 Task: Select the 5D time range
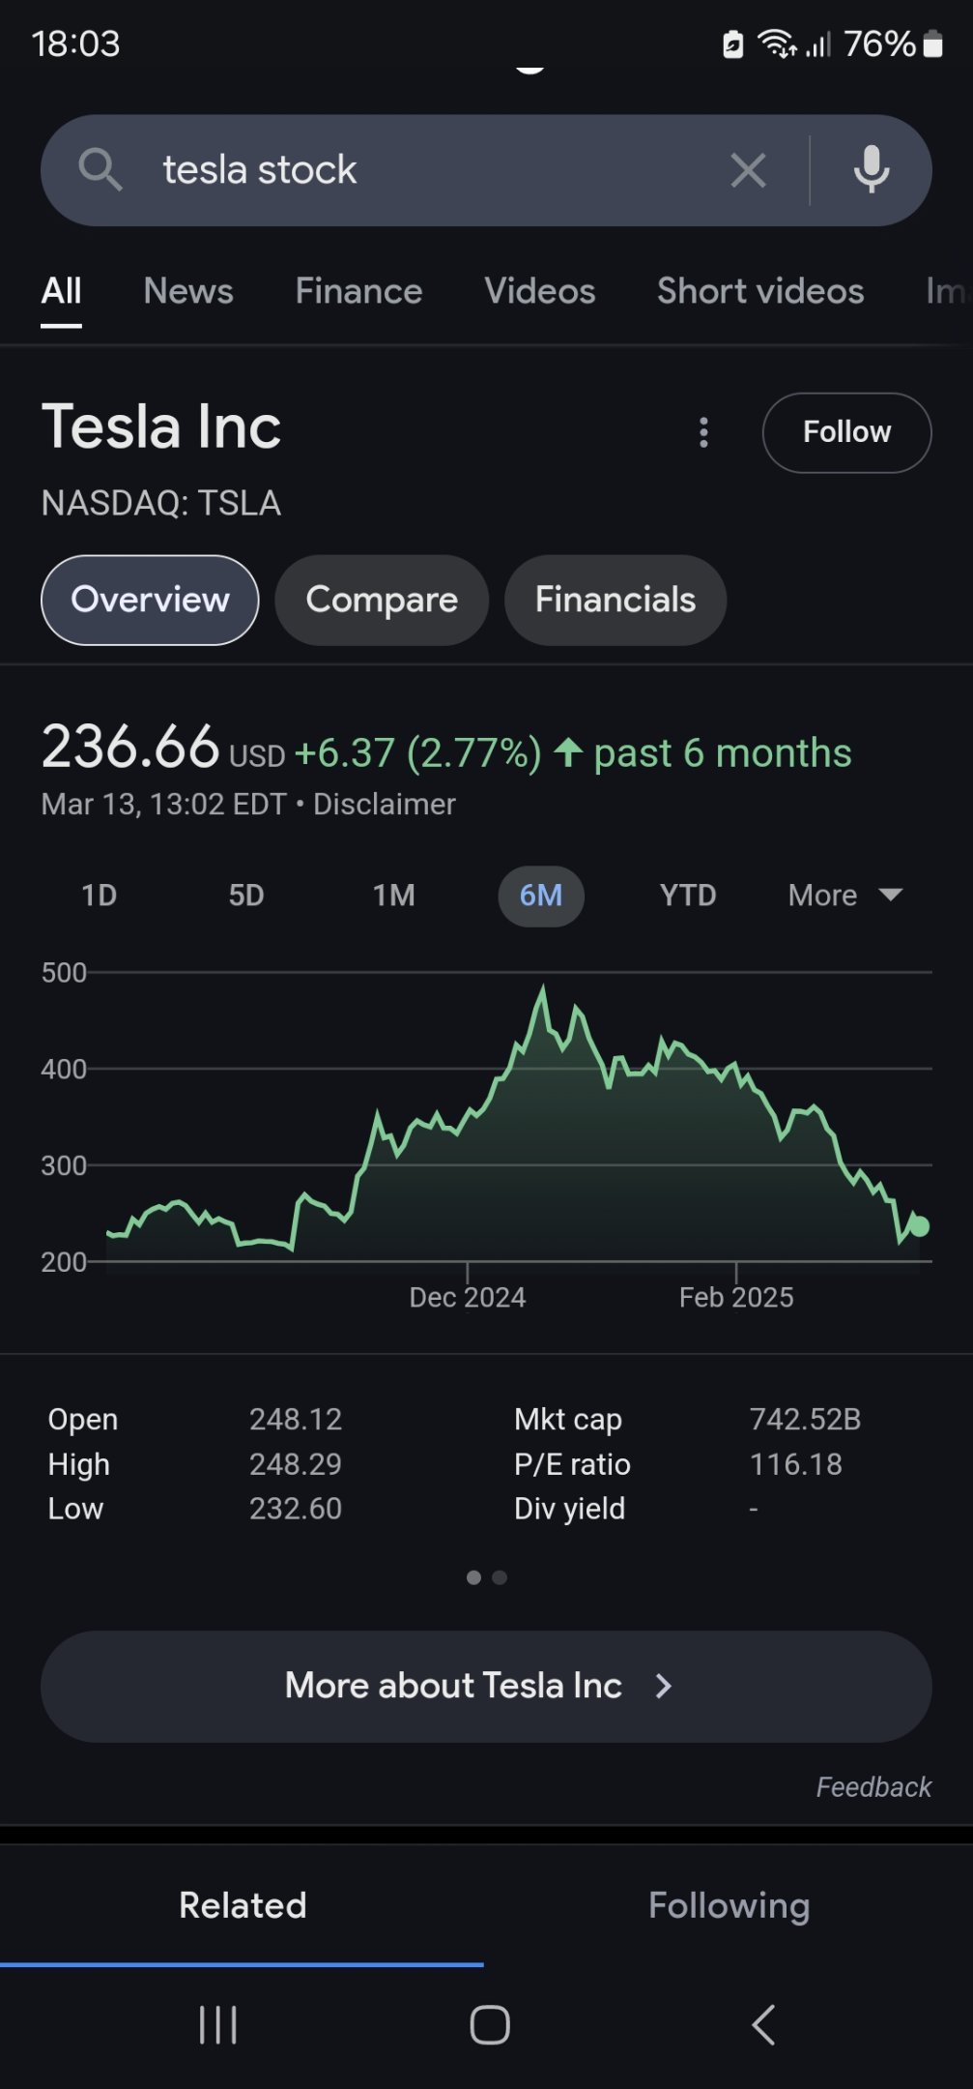point(246,896)
